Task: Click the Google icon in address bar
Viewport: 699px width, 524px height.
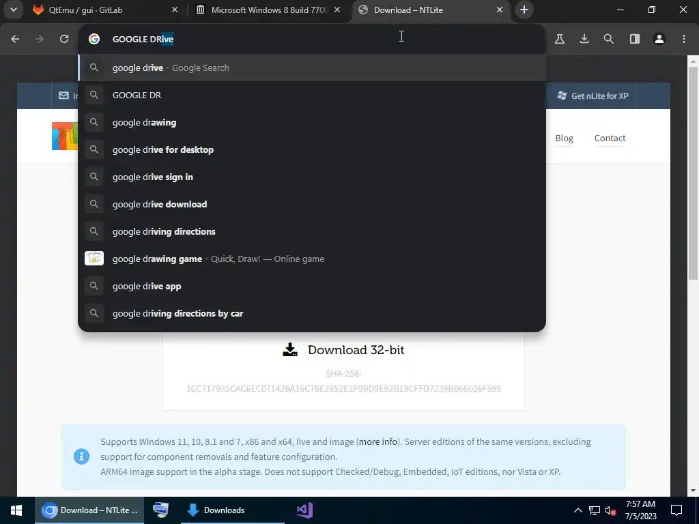Action: pos(94,39)
